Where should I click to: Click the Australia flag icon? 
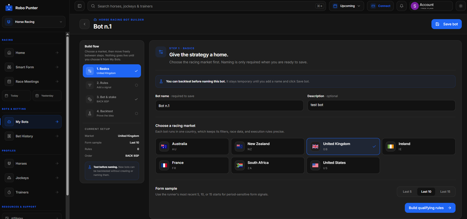coord(164,146)
